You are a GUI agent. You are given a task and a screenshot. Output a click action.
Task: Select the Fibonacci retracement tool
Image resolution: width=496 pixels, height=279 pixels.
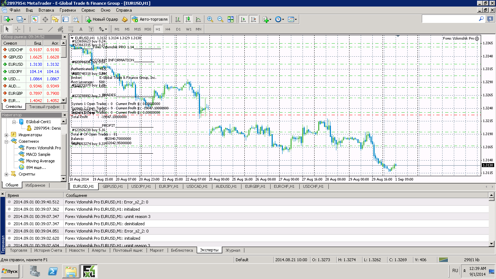[71, 29]
